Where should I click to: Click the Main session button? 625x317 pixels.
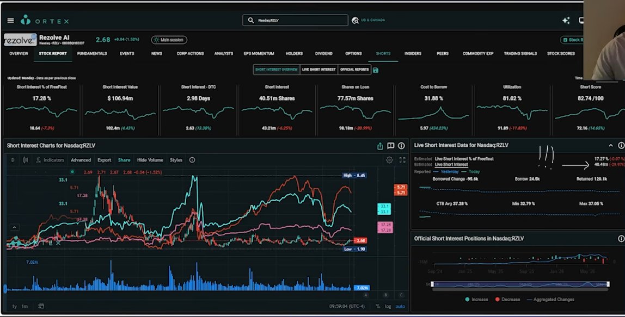click(x=169, y=40)
